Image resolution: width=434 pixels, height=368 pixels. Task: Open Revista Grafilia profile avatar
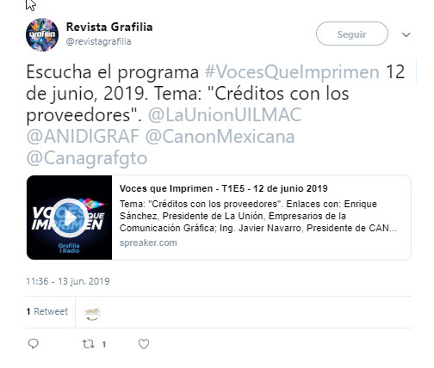[42, 34]
